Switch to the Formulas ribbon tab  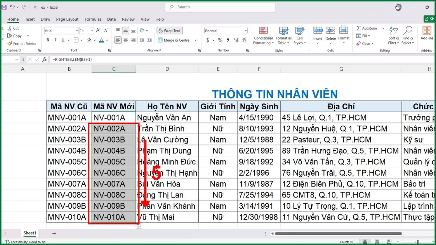(x=93, y=19)
